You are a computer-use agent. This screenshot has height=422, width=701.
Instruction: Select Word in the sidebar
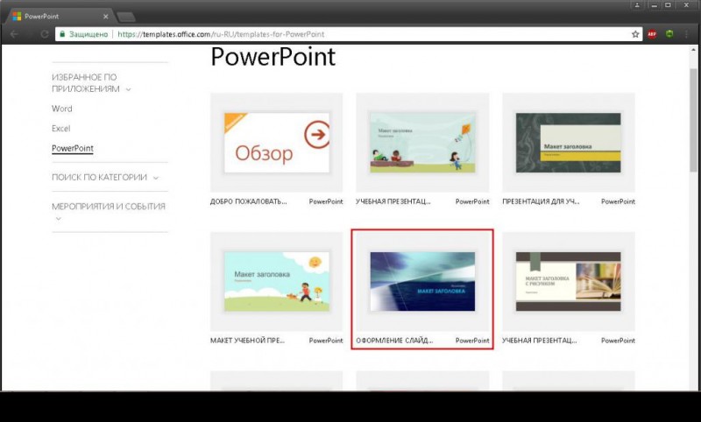(61, 109)
